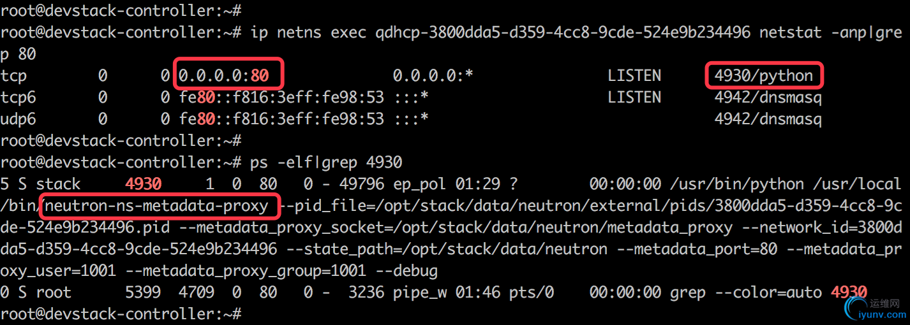Click the first 4942/dnsmasq entry on tcp6 row
The height and width of the screenshot is (325, 910).
click(x=768, y=97)
